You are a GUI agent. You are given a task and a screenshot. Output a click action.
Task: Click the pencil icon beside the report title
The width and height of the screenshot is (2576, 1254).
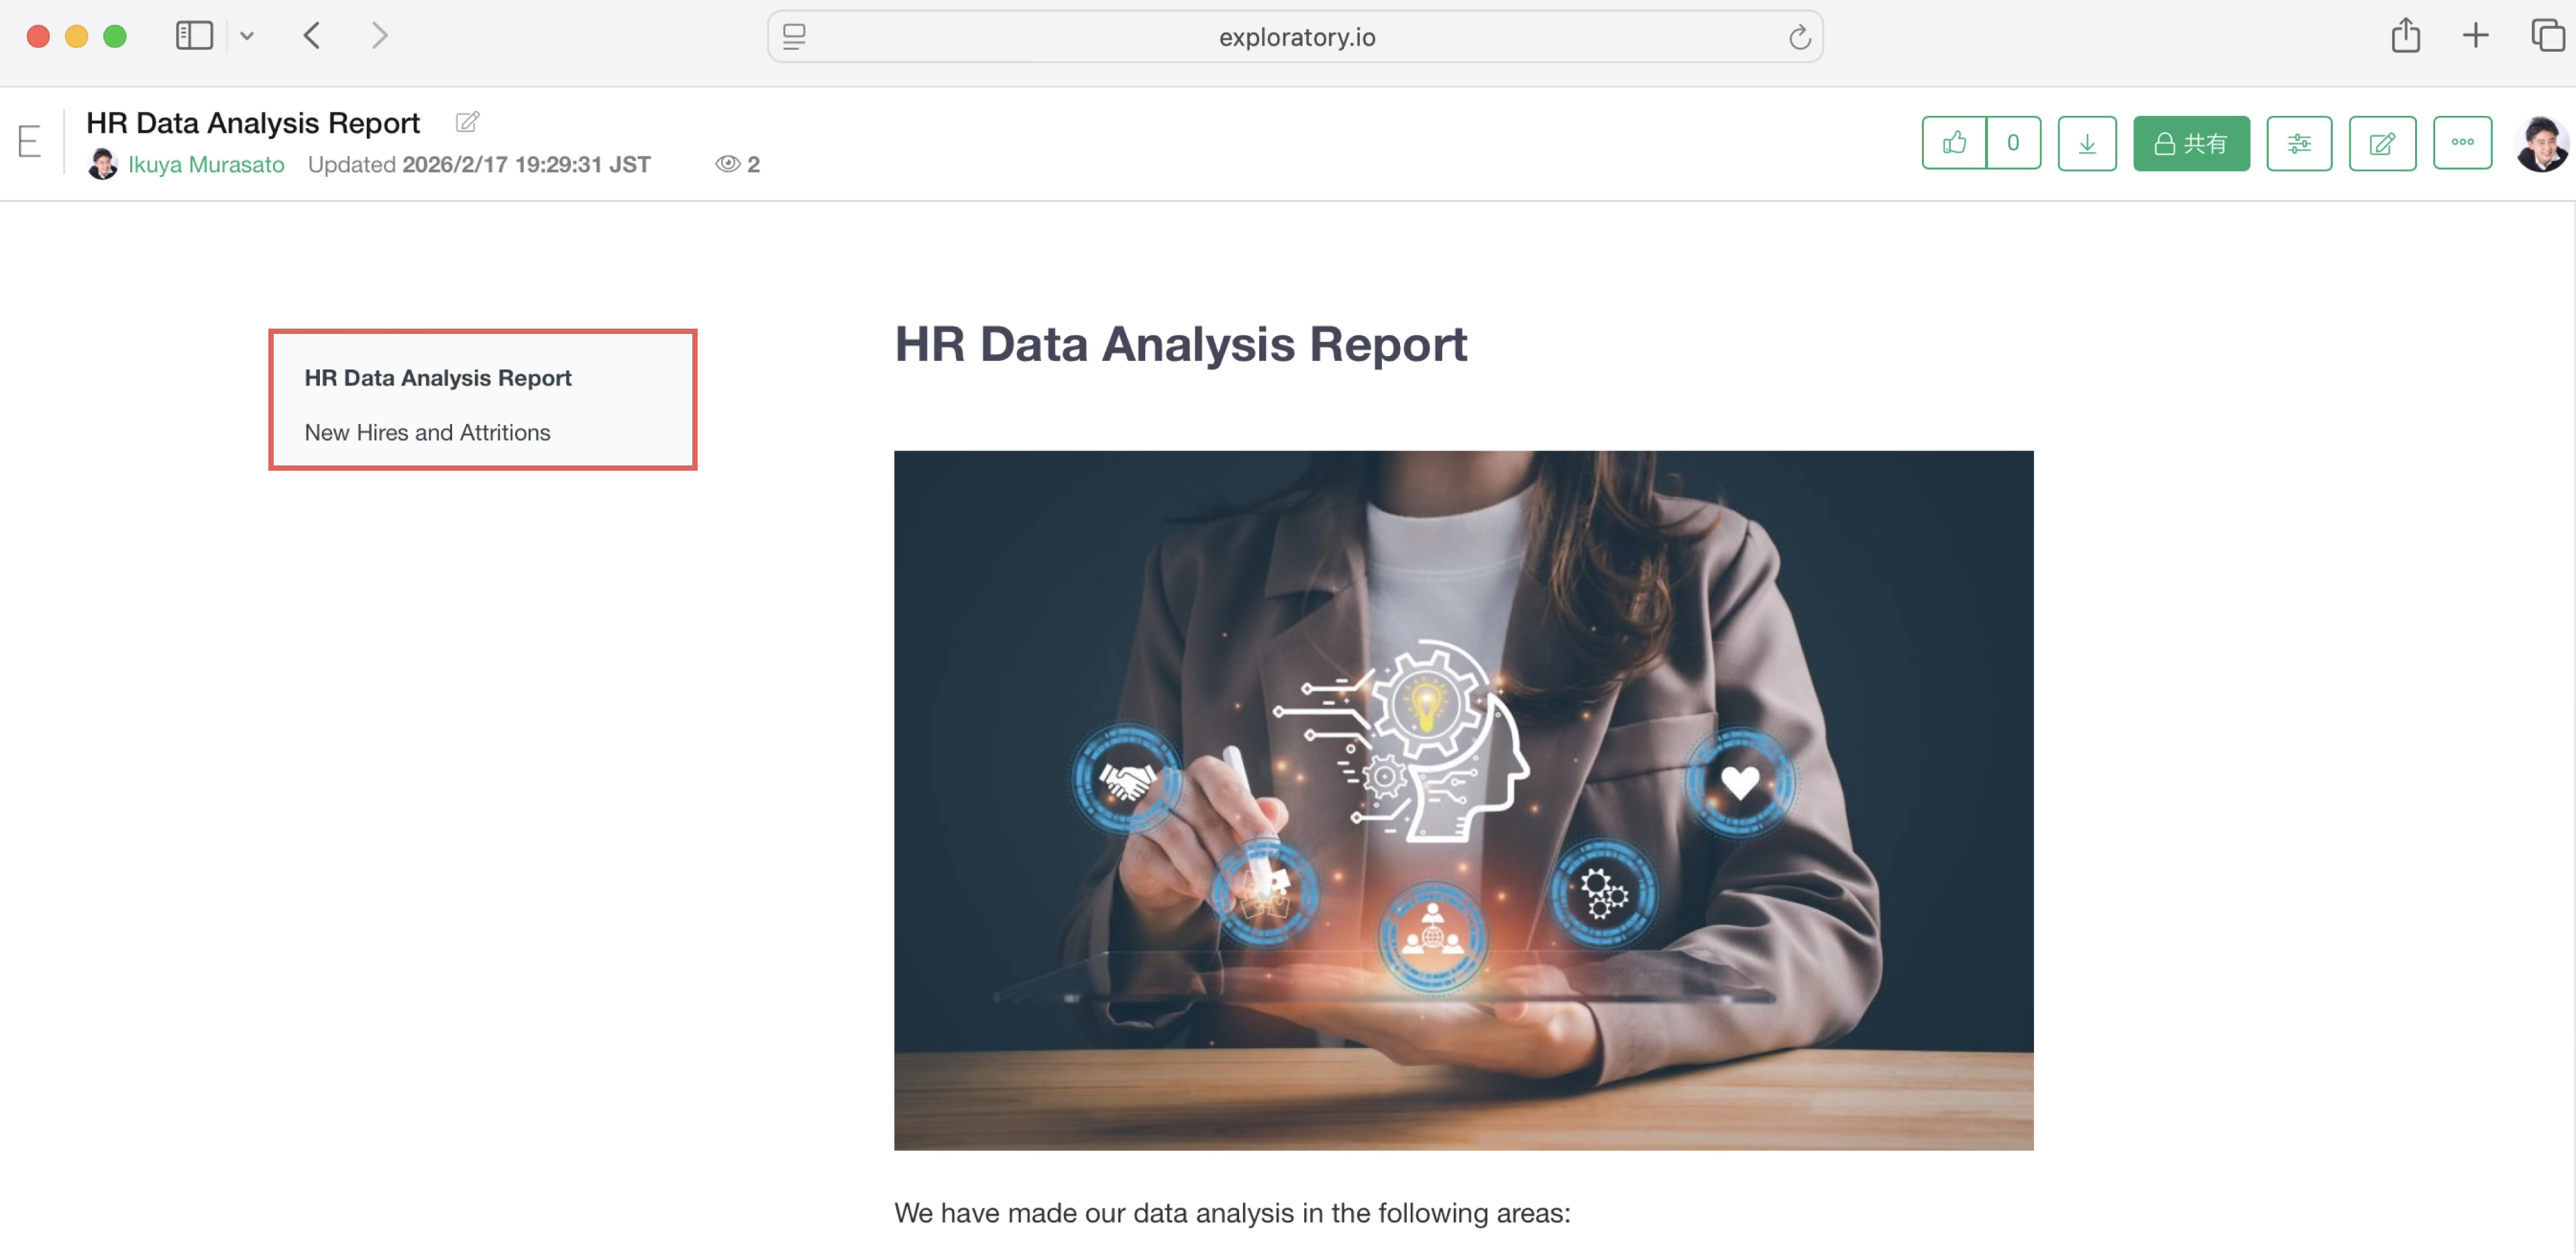467,122
